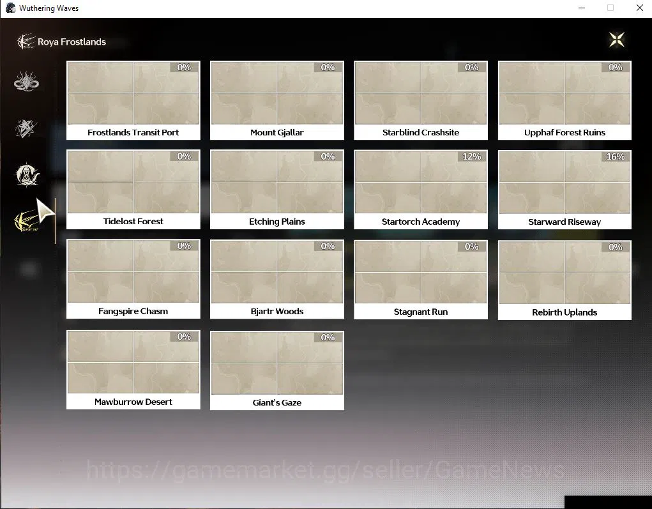Click the Mount Gjallar label
This screenshot has height=509, width=652.
coord(277,132)
